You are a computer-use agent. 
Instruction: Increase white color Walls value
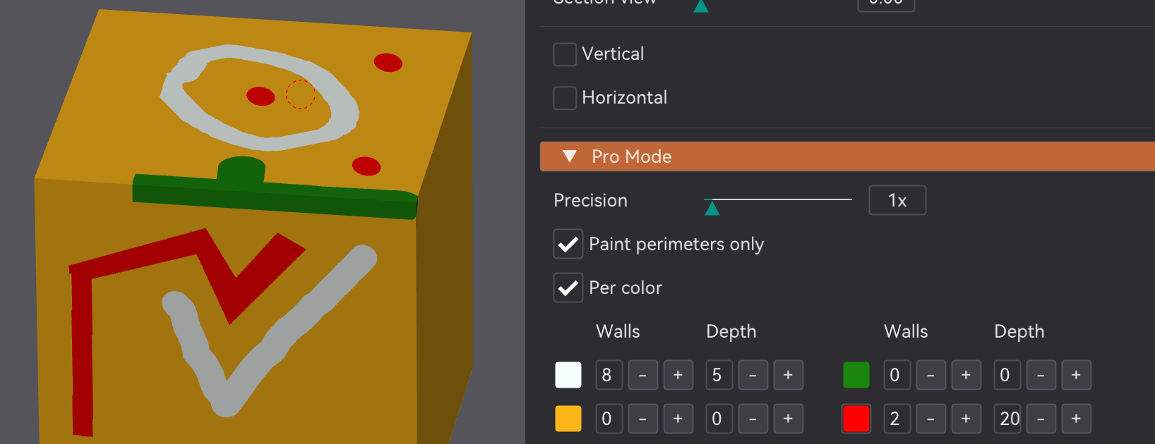pos(678,375)
